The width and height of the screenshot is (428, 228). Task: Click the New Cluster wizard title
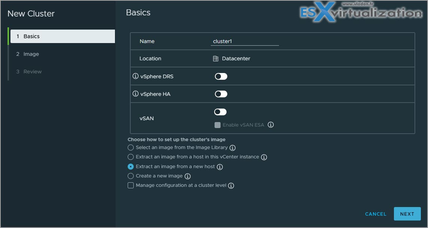pyautogui.click(x=31, y=13)
